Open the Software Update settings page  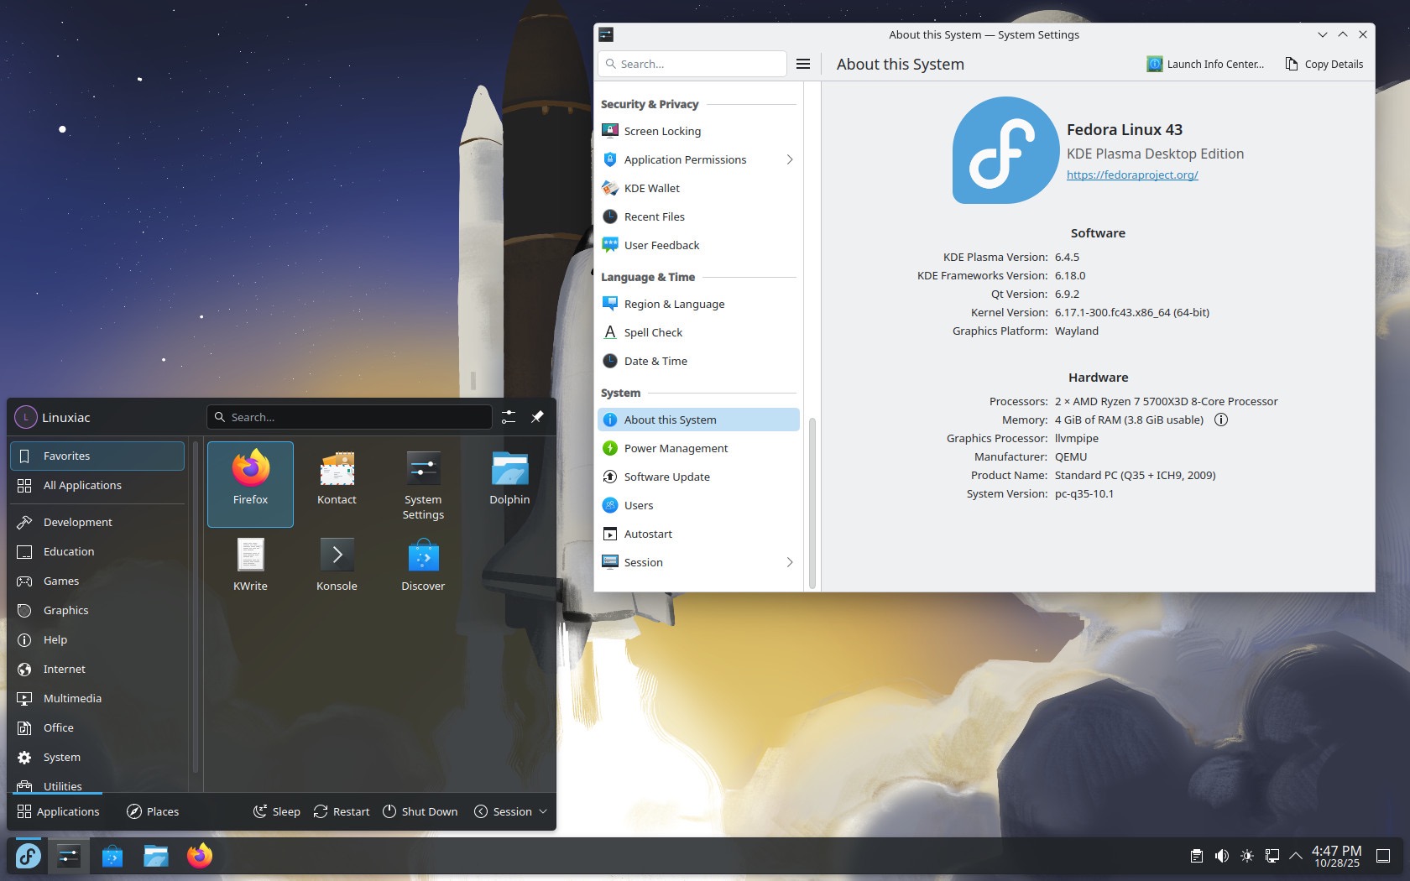[x=666, y=477]
